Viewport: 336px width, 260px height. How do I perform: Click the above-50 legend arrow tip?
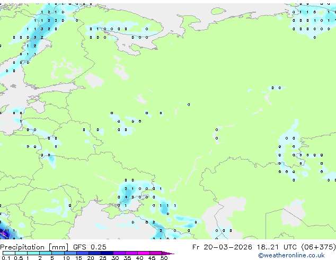coord(168,253)
